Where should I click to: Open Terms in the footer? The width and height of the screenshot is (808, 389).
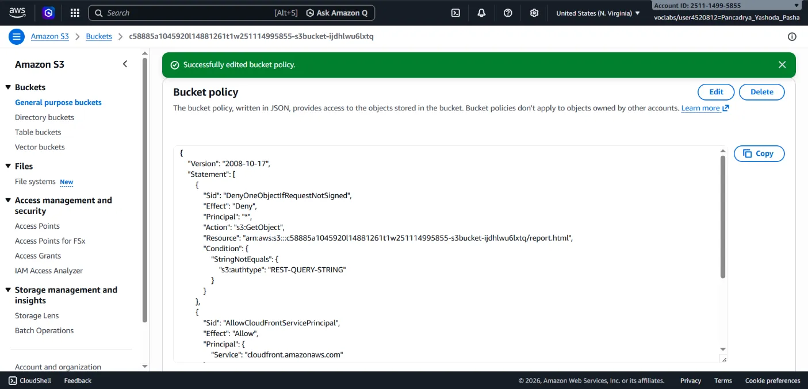coord(723,380)
